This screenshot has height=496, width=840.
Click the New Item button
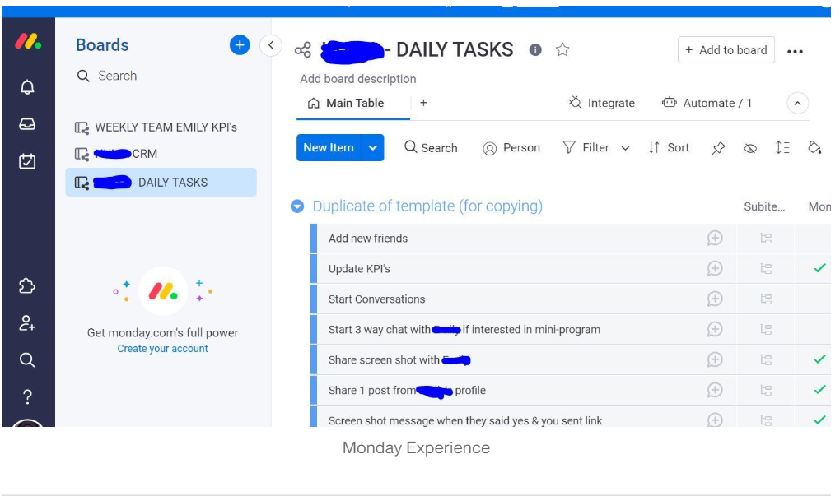click(329, 148)
